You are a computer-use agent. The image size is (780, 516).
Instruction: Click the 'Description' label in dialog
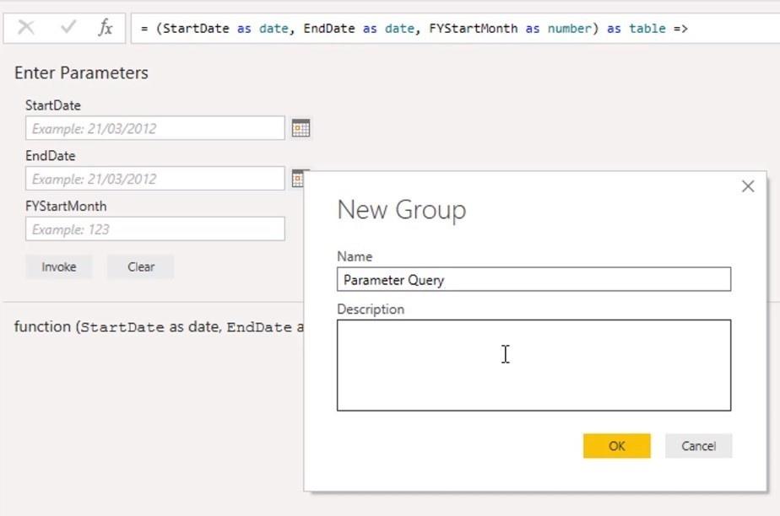point(371,309)
